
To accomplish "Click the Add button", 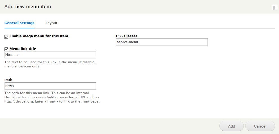I will [x=231, y=126].
